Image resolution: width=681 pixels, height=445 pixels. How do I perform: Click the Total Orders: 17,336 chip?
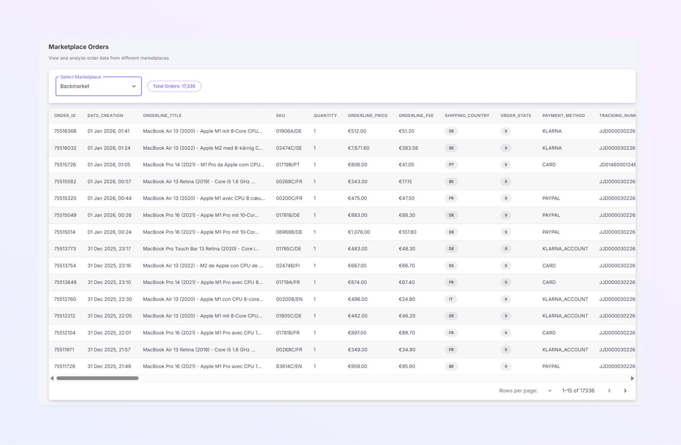pyautogui.click(x=174, y=86)
